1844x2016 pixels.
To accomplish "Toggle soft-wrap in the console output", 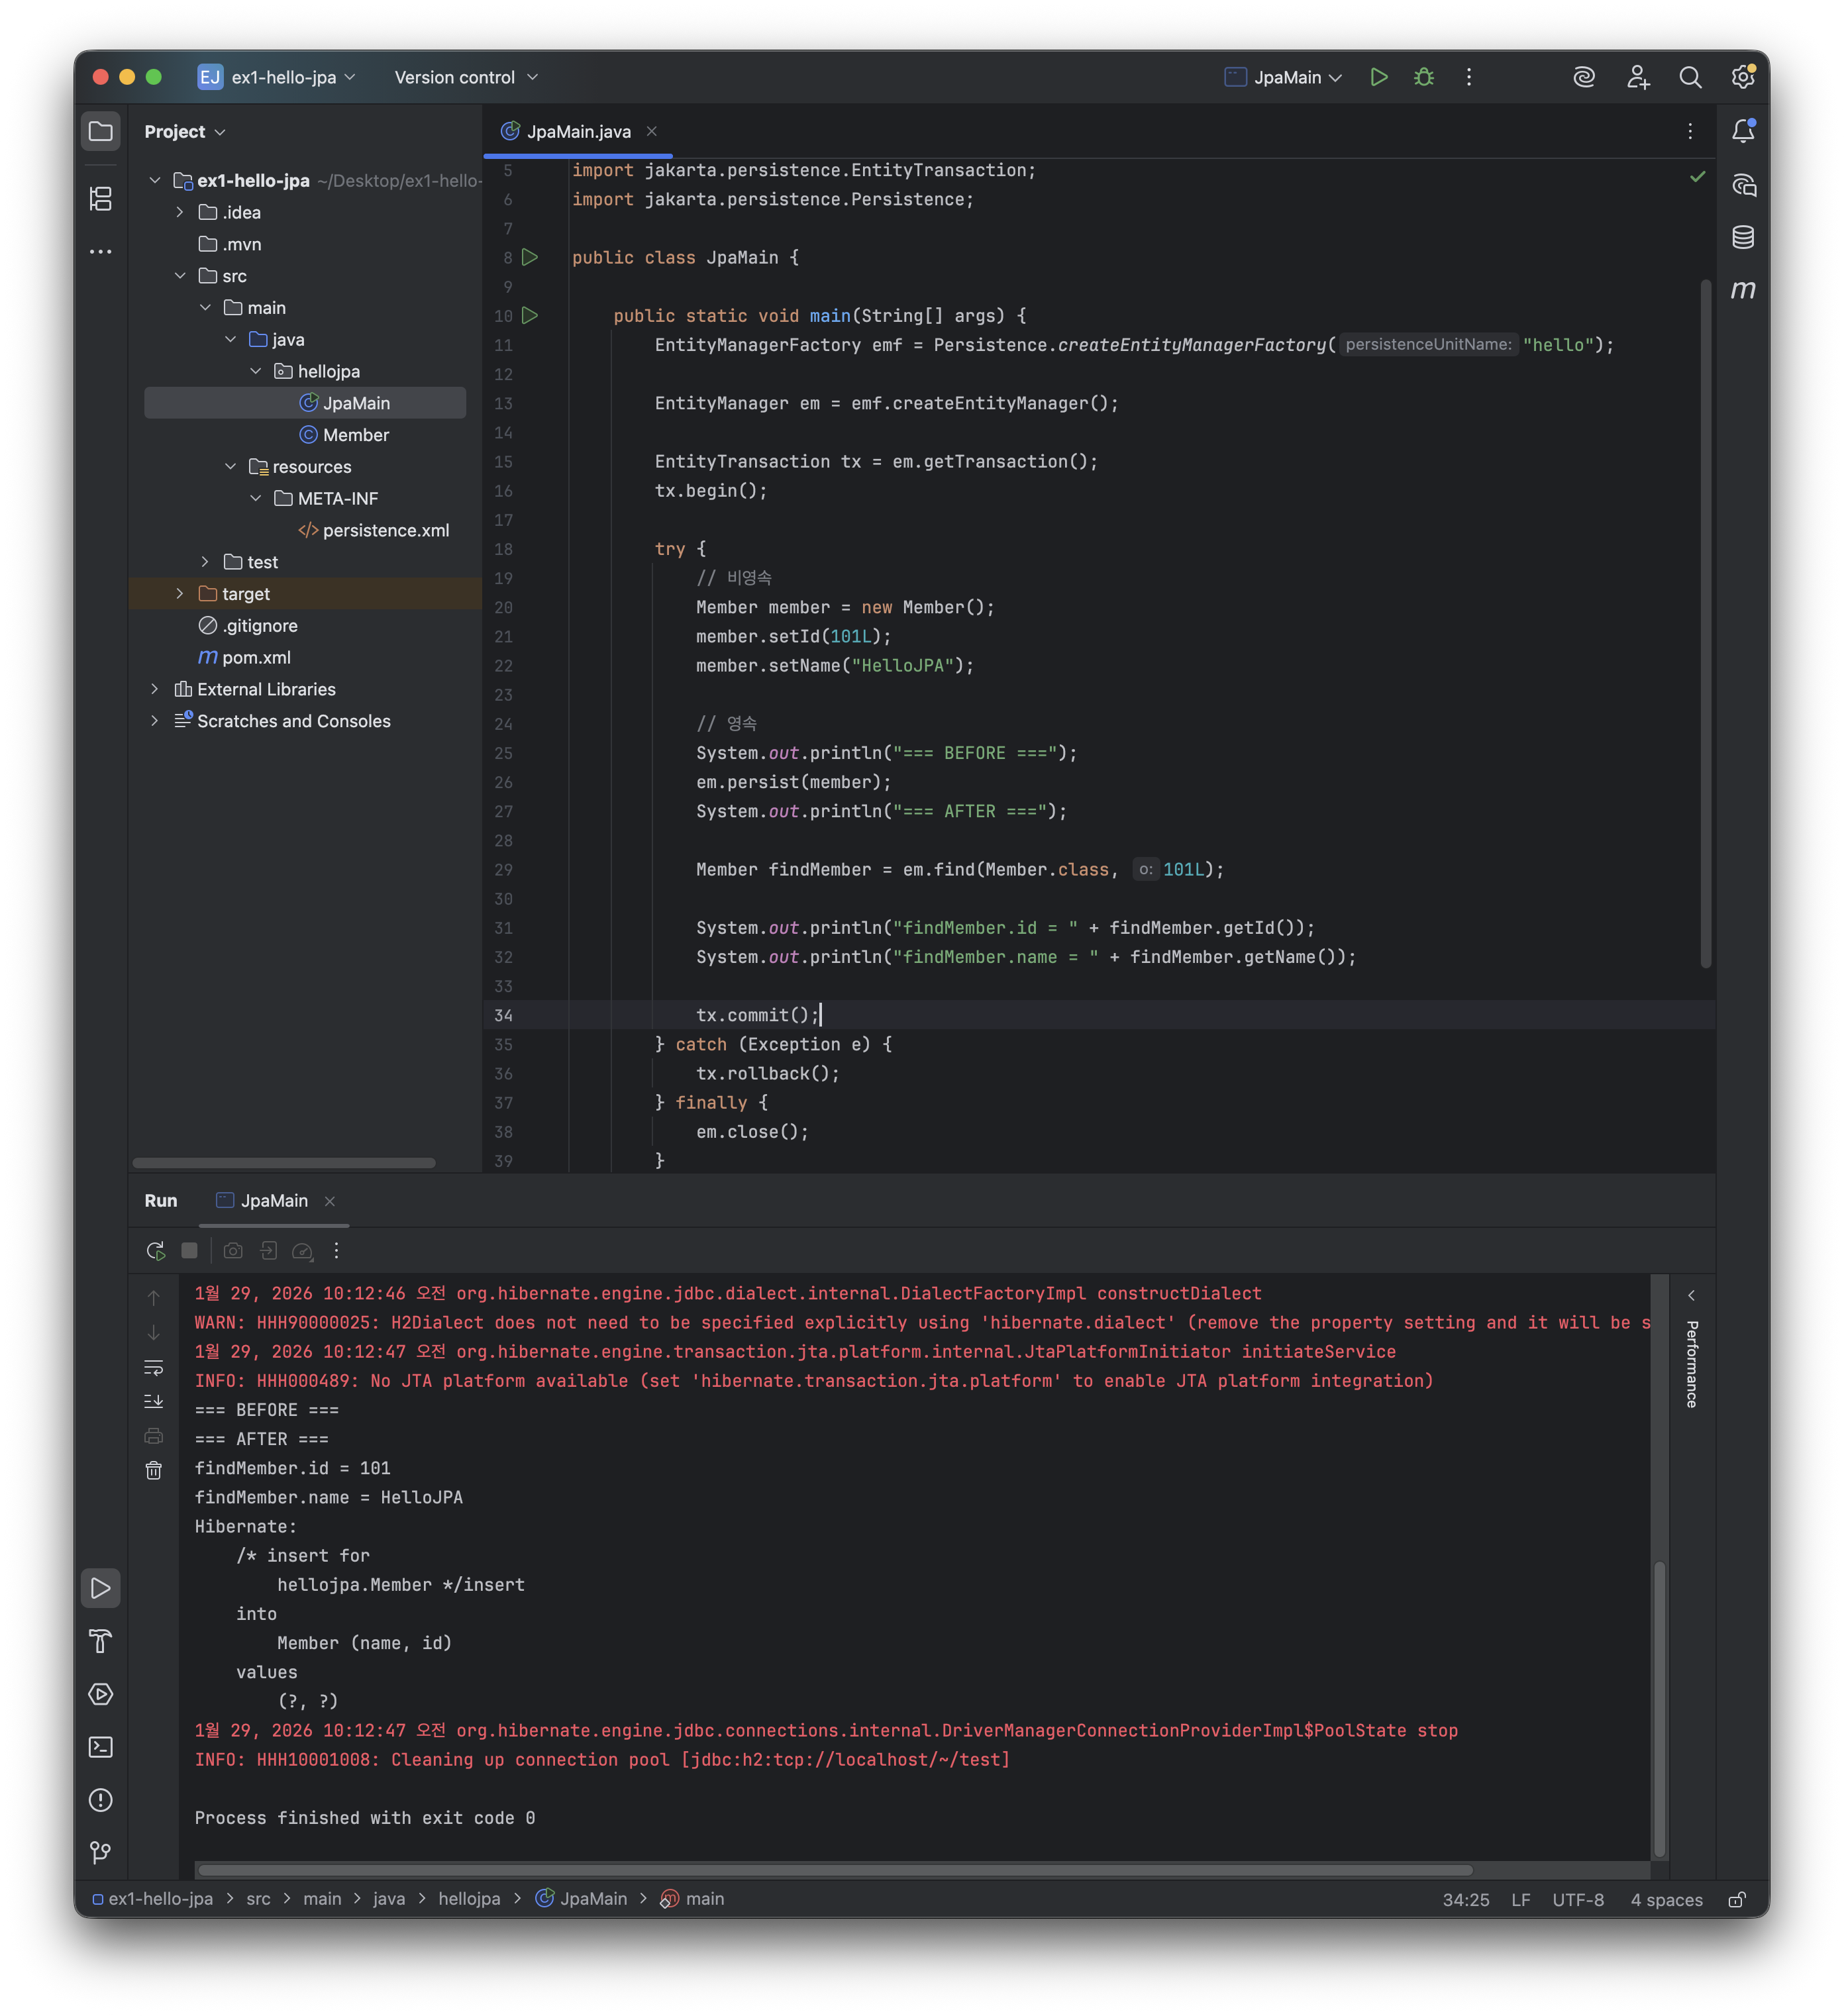I will pos(153,1367).
